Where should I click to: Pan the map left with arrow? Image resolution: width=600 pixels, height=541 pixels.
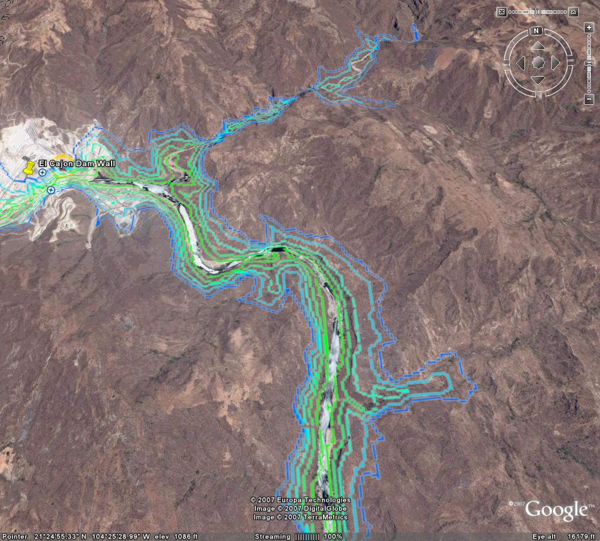(521, 63)
